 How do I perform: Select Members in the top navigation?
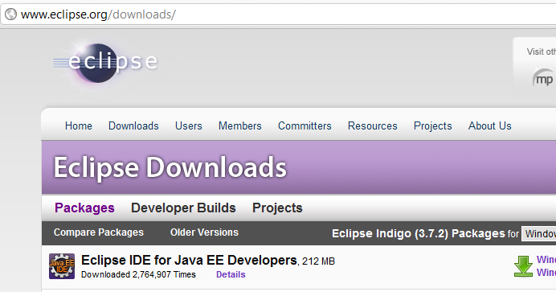pyautogui.click(x=240, y=126)
